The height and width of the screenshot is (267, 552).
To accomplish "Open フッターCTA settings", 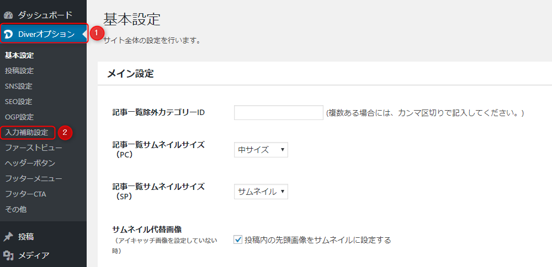I will (x=26, y=194).
